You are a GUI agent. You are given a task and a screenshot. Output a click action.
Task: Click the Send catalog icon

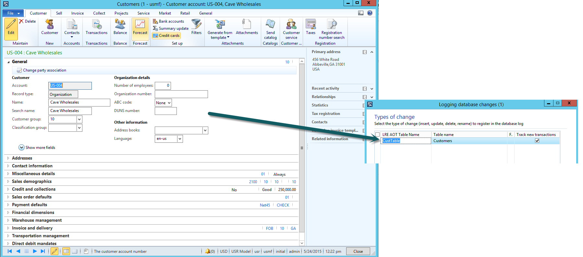tap(270, 25)
